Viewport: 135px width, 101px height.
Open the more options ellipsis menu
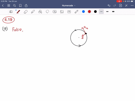(132, 6)
